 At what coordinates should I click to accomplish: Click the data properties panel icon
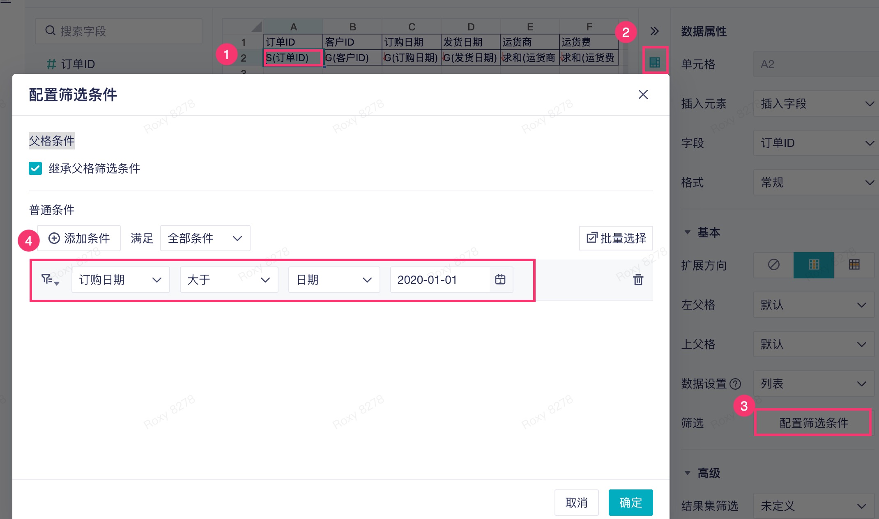(655, 62)
